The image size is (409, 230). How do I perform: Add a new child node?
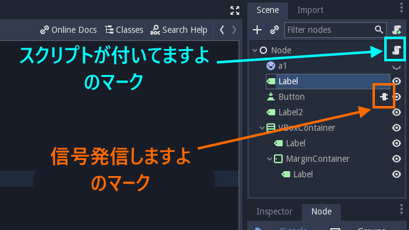(257, 30)
